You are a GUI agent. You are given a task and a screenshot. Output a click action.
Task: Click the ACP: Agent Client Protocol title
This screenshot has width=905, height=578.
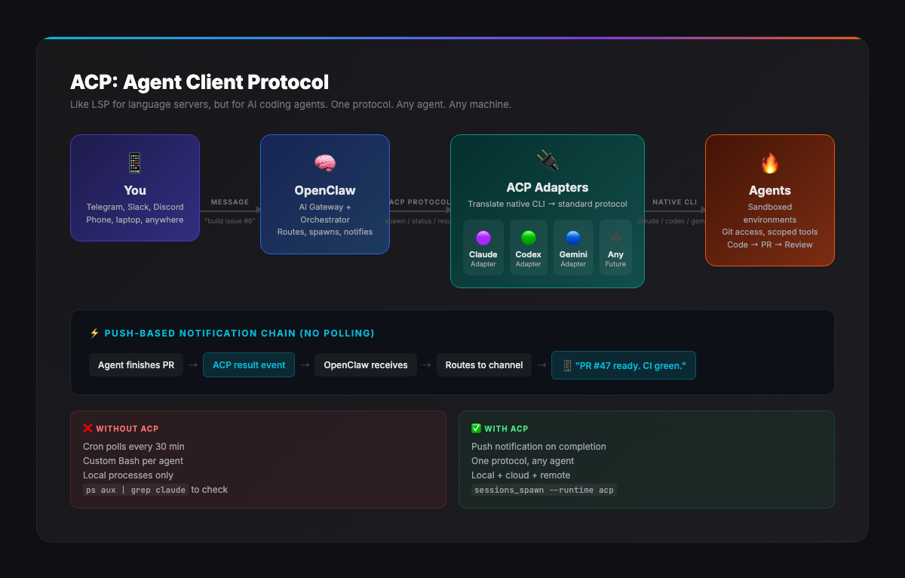point(200,82)
